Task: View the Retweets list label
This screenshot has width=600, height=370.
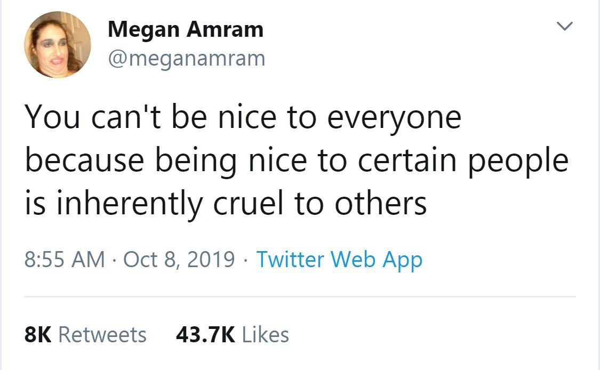Action: click(102, 335)
